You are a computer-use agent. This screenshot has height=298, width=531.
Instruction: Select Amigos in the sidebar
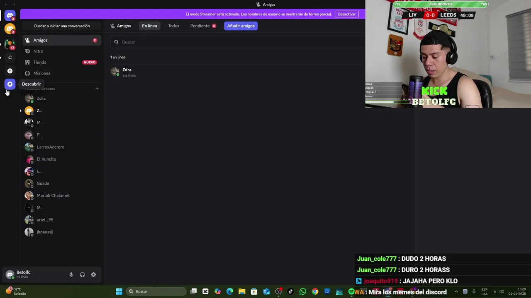click(61, 40)
